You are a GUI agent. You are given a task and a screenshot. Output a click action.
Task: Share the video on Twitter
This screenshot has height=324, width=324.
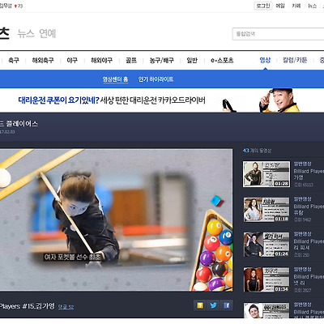[x=213, y=305]
